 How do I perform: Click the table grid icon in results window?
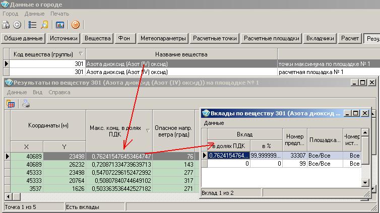[x=10, y=104]
